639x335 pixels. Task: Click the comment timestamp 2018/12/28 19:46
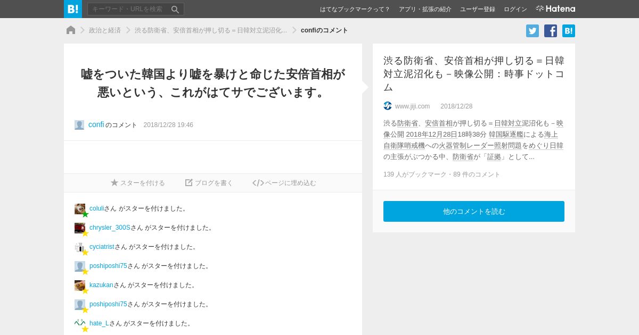[x=168, y=125]
